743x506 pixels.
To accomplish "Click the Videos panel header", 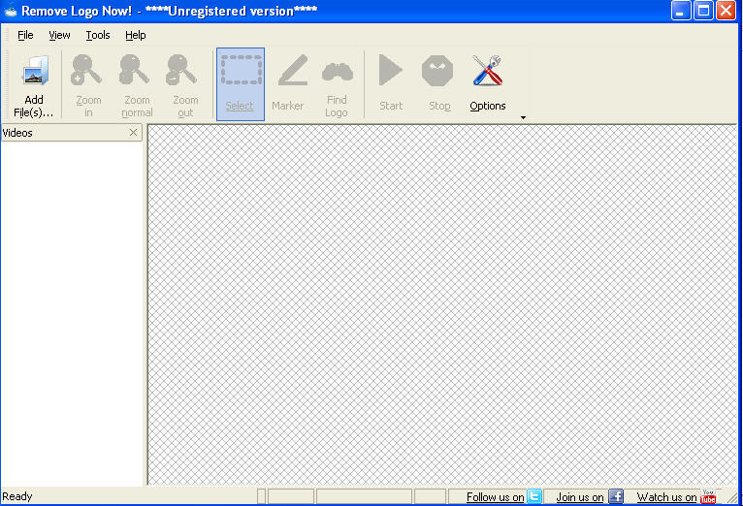I will tap(71, 133).
